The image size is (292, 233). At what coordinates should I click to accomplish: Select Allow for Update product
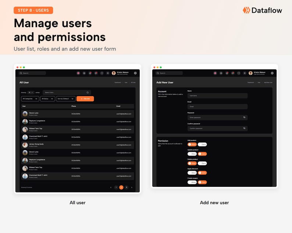[x=192, y=154]
